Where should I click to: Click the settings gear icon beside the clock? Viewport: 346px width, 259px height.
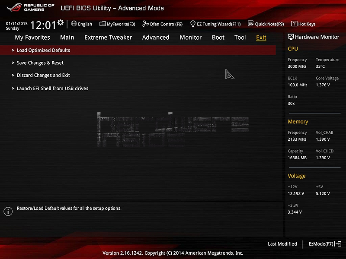click(x=61, y=22)
